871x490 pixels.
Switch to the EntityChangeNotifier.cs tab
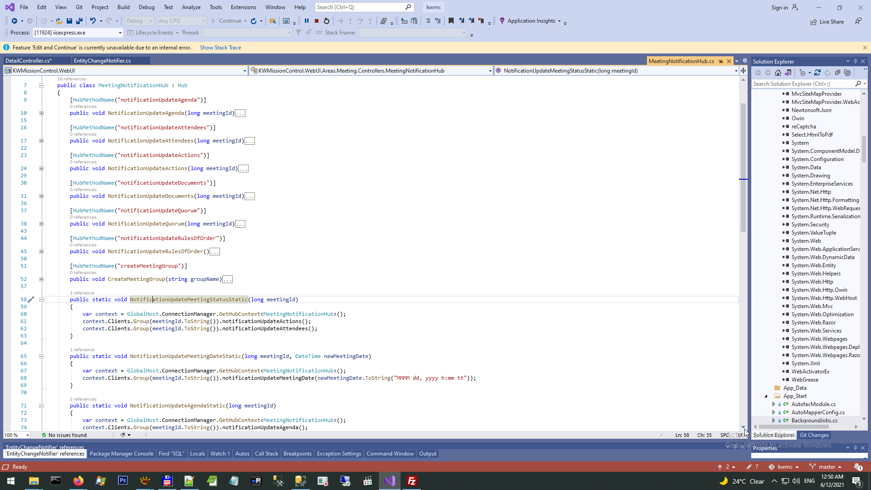click(103, 61)
